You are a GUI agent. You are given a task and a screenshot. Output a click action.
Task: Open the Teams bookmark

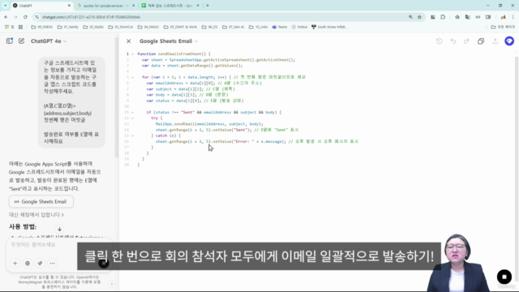point(280,27)
